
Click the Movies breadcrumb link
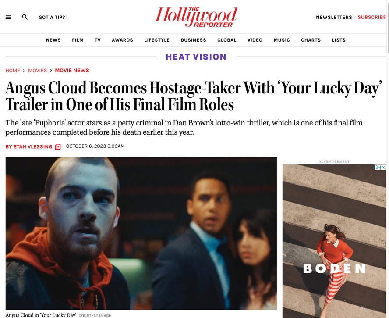(x=38, y=71)
